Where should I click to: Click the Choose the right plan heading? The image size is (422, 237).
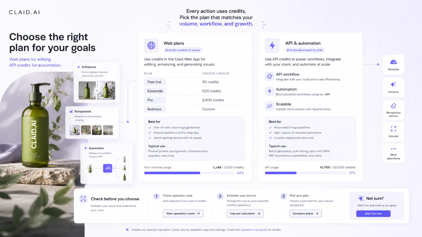coord(52,42)
